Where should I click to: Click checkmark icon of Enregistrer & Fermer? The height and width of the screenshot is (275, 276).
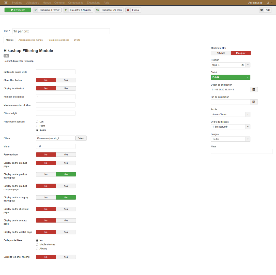tap(35, 10)
